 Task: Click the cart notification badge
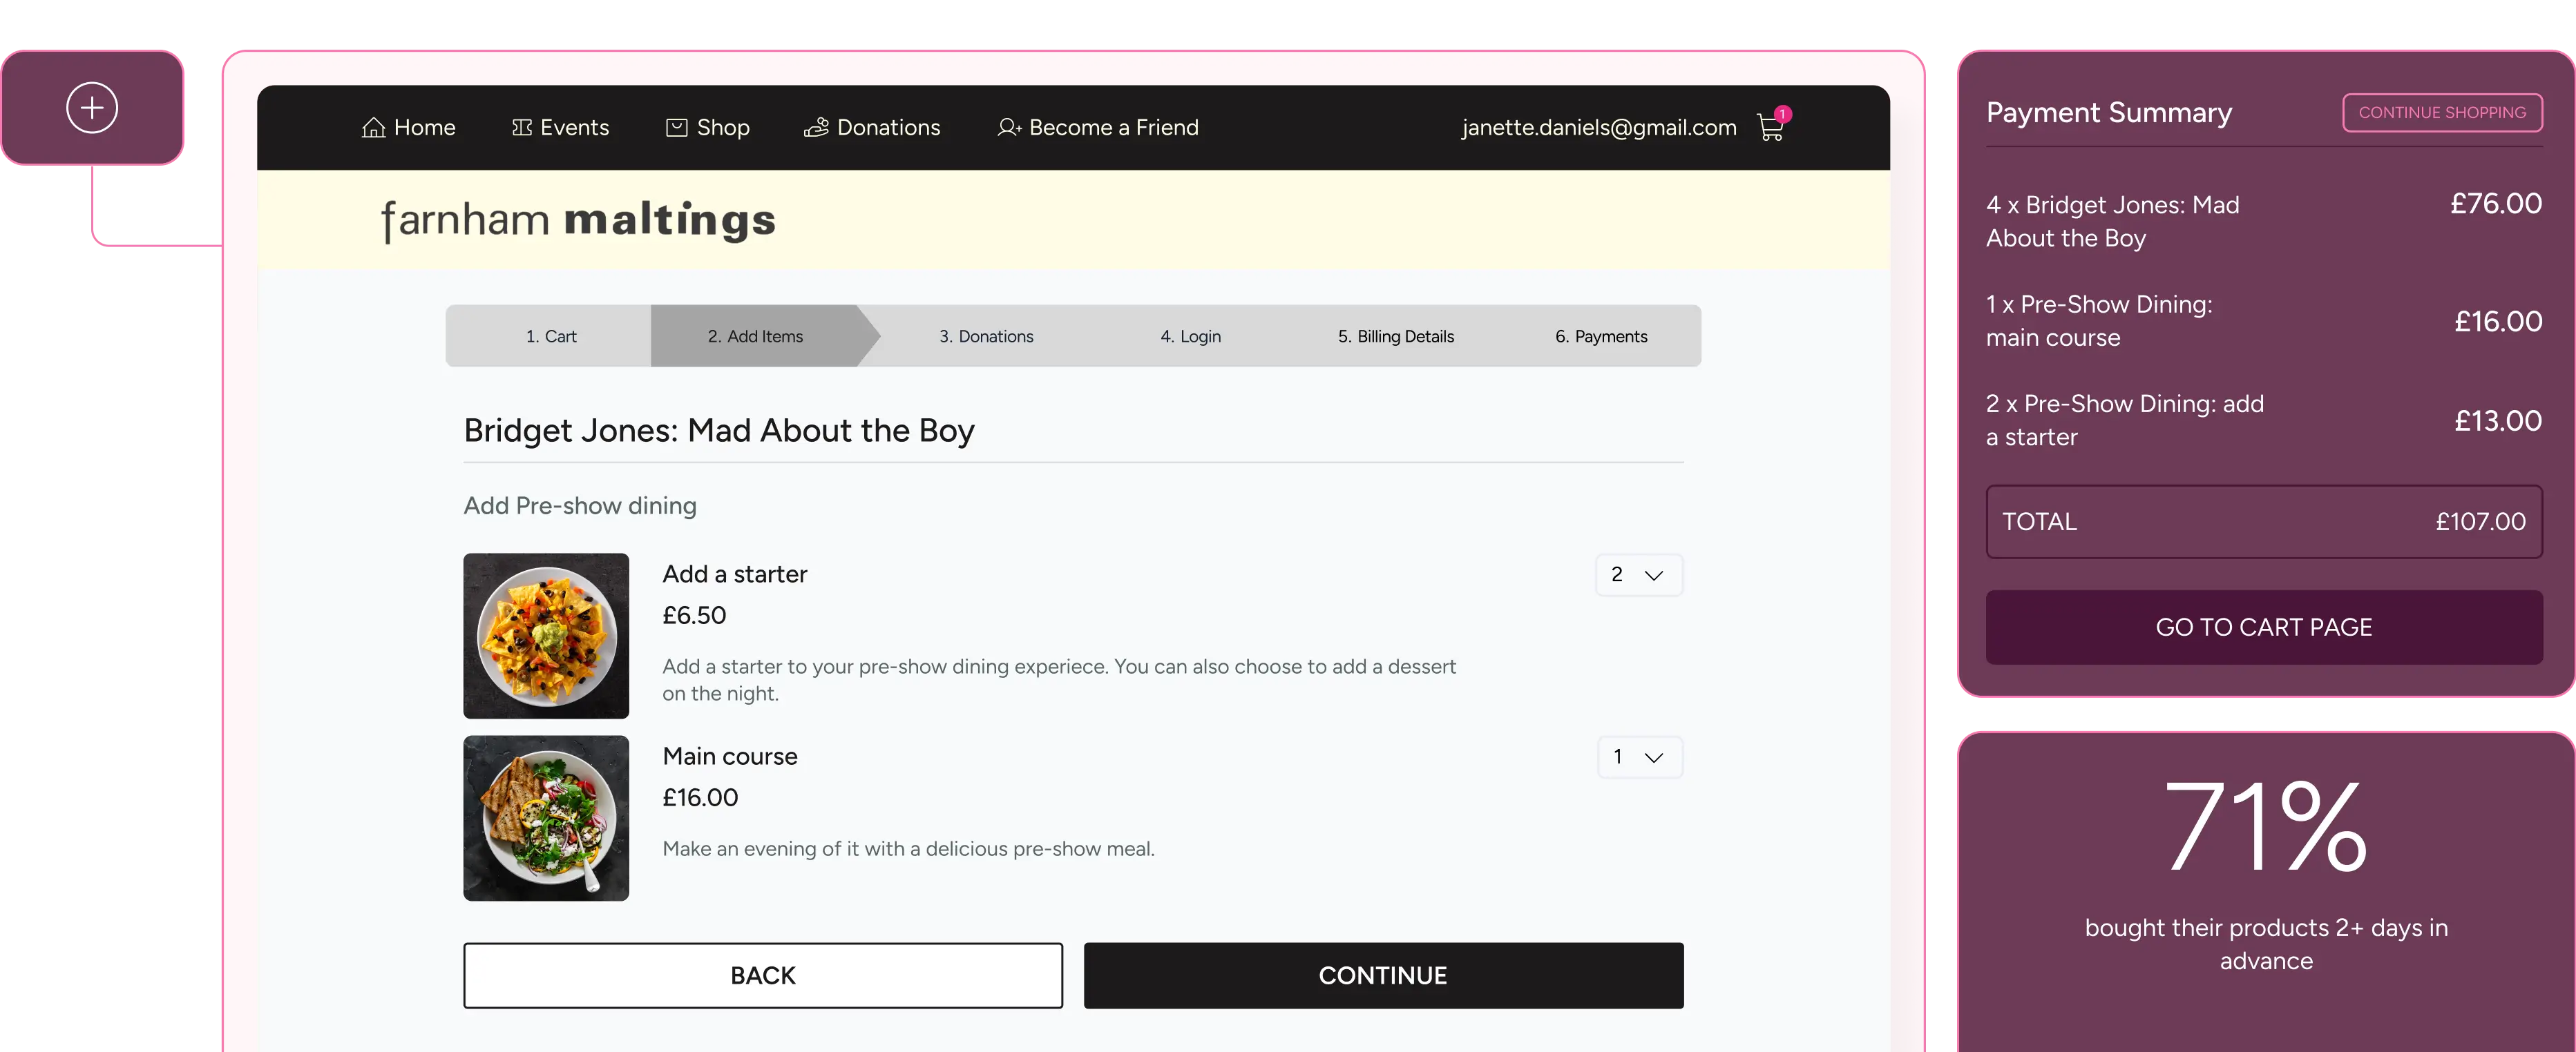(x=1783, y=114)
